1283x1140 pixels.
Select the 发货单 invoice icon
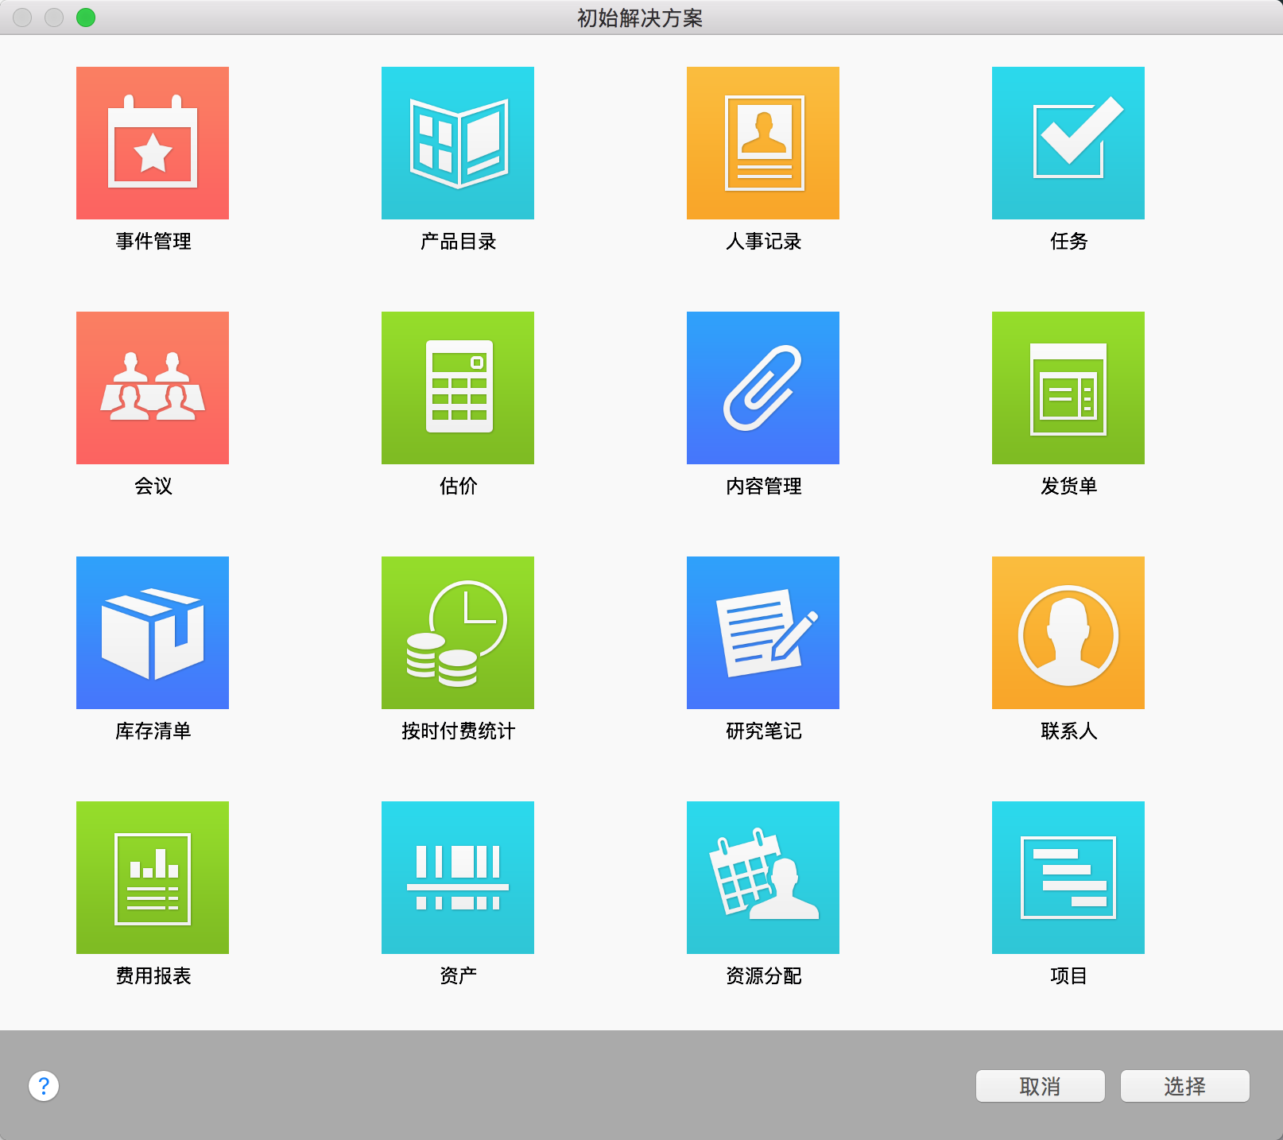click(1068, 388)
